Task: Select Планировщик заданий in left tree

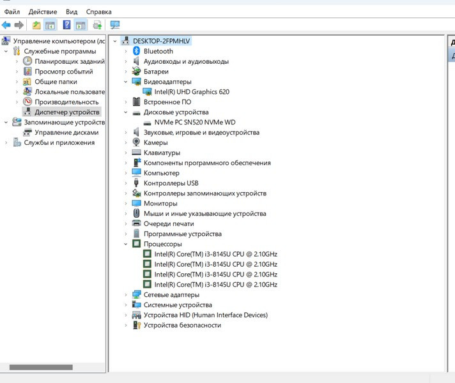Action: click(69, 61)
